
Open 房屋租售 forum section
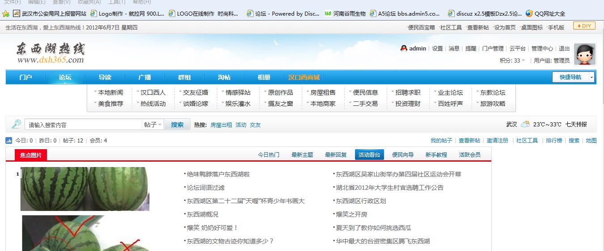(323, 92)
